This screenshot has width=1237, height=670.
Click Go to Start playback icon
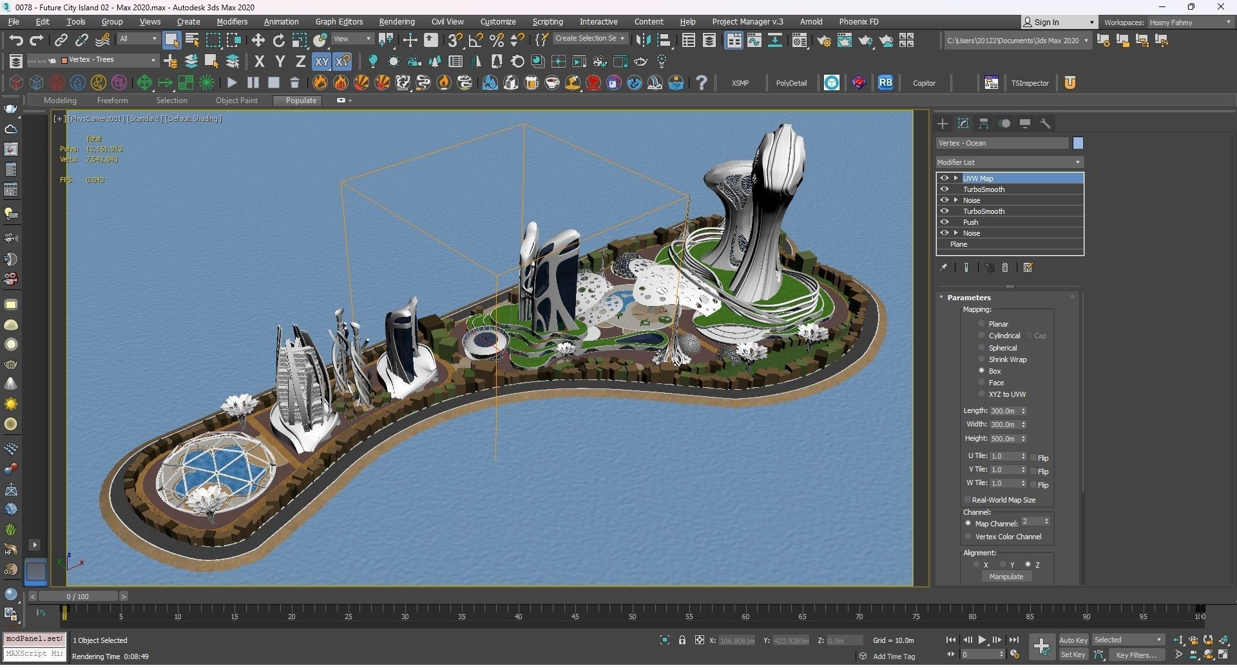coord(951,640)
